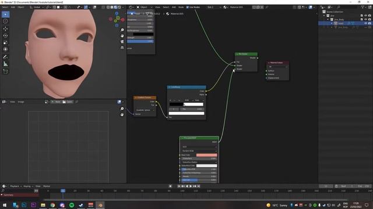Open the Node menu in node editor
The image size is (373, 209).
pyautogui.click(x=181, y=8)
